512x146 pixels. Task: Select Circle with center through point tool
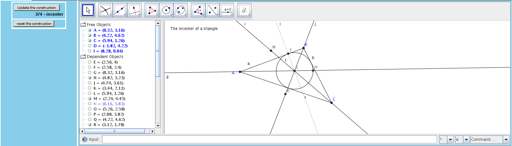click(166, 10)
